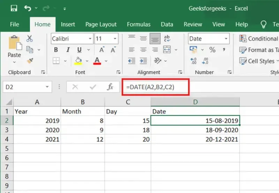Click Accounting Number Format icon
Screen dimensions: 279x193
pos(194,50)
